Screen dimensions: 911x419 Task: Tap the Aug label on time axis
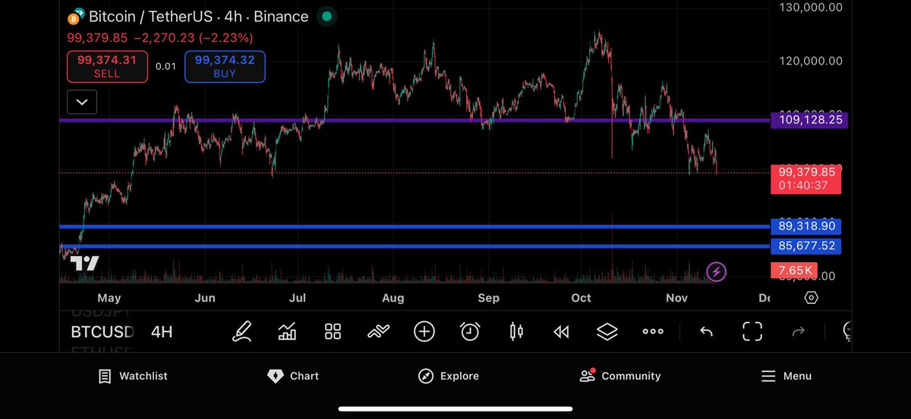[392, 298]
